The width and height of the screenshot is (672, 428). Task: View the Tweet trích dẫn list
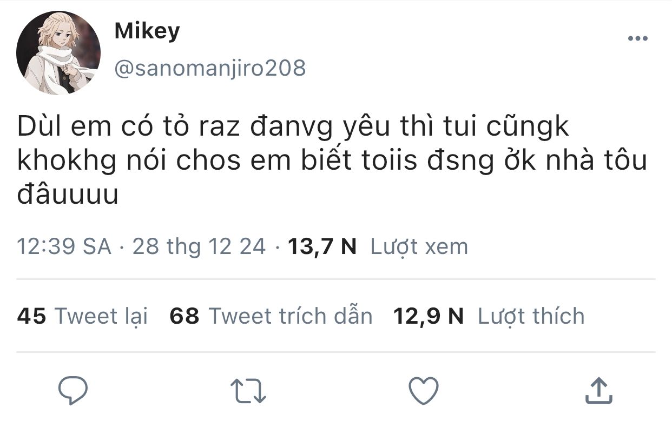[x=291, y=316]
